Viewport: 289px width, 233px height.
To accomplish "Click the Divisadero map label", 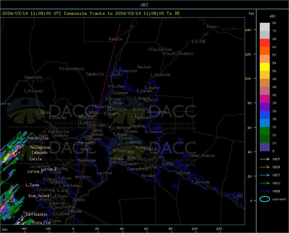I will point(157,112).
